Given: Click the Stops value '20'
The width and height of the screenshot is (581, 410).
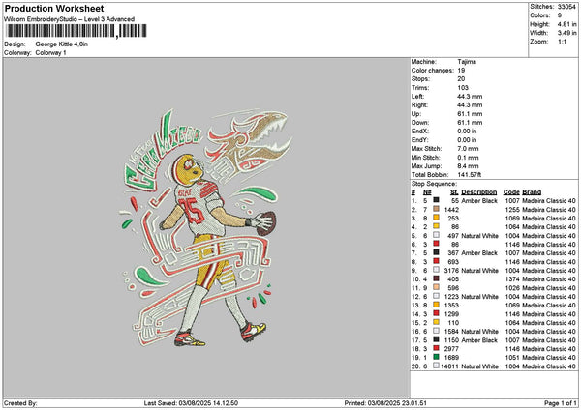Looking at the screenshot, I should click(461, 79).
